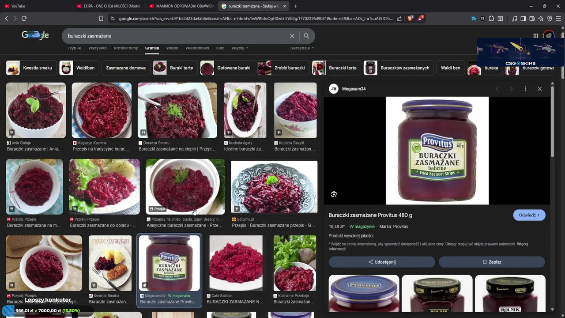
Task: Click the buraczki zasmażane search field
Action: pyautogui.click(x=177, y=36)
